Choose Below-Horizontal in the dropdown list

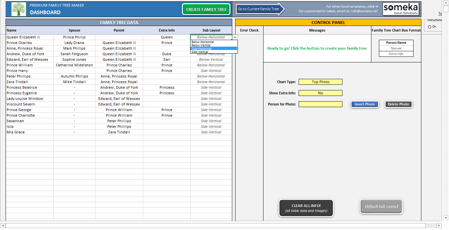(214, 42)
